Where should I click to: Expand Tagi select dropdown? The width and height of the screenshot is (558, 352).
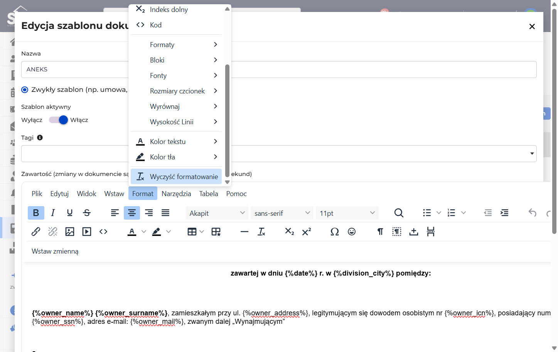532,154
